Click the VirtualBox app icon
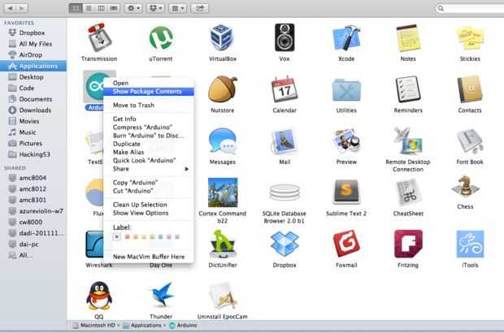The height and width of the screenshot is (333, 504). coord(223,37)
